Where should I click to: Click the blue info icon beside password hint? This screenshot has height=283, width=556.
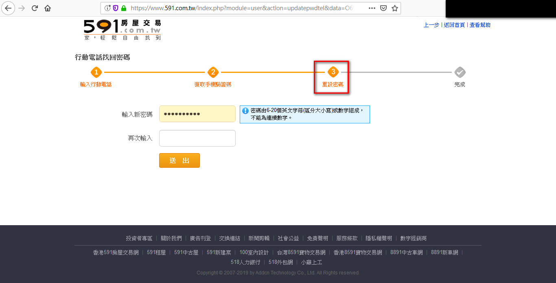[245, 110]
